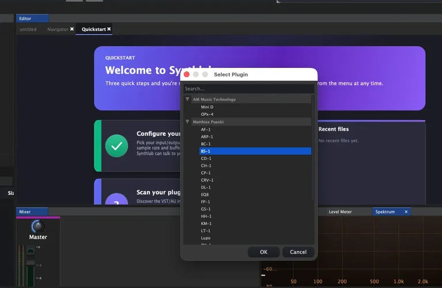Click the Master channel knob

pos(38,226)
